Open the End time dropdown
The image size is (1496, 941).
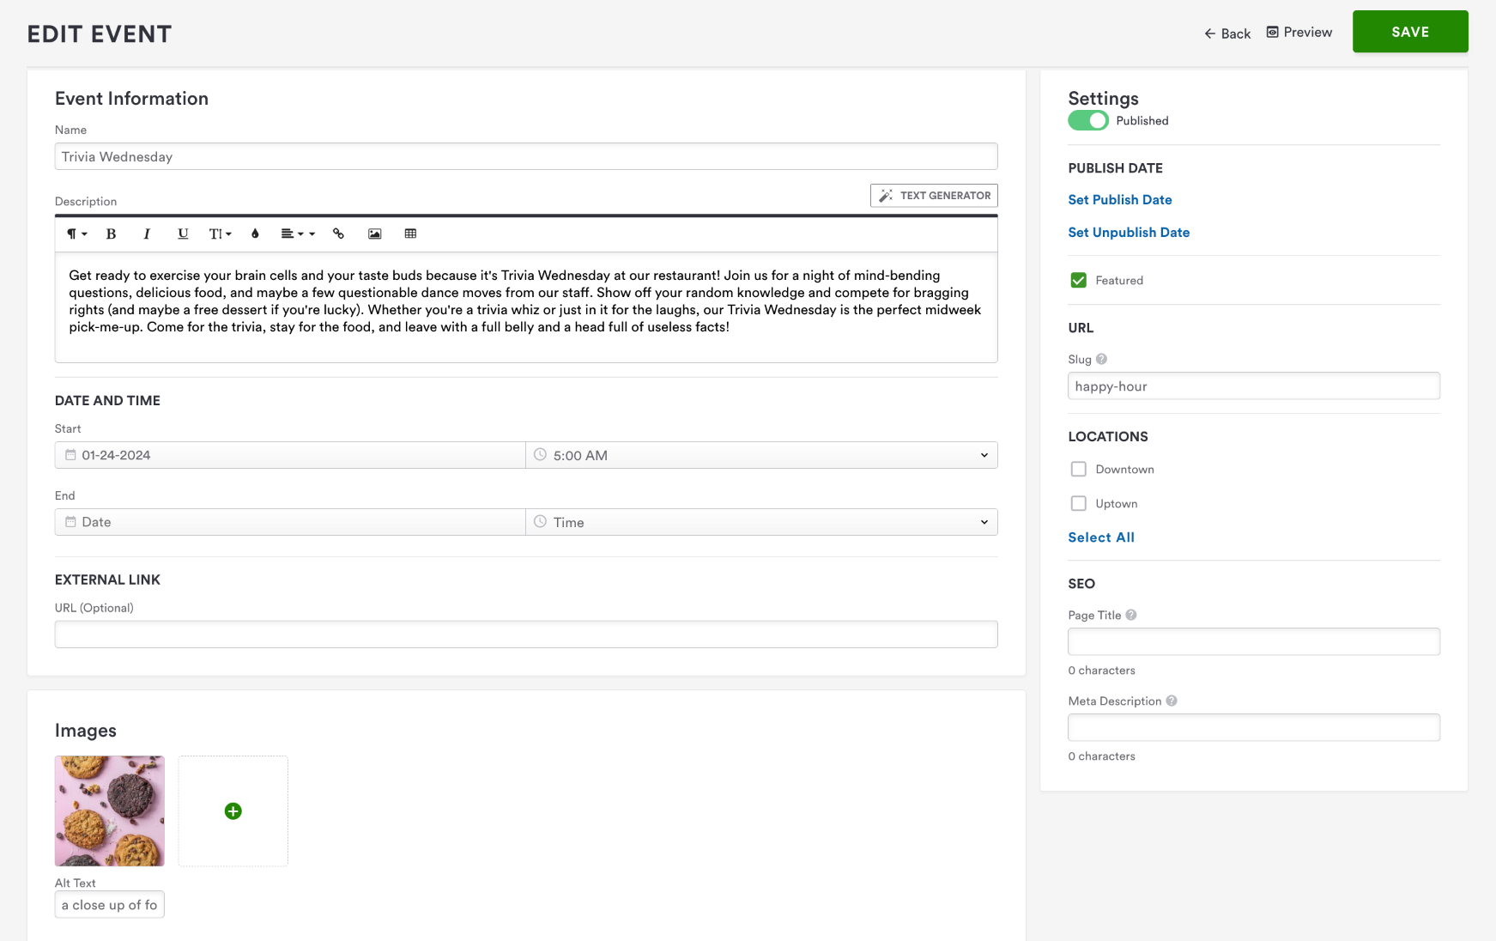point(761,522)
